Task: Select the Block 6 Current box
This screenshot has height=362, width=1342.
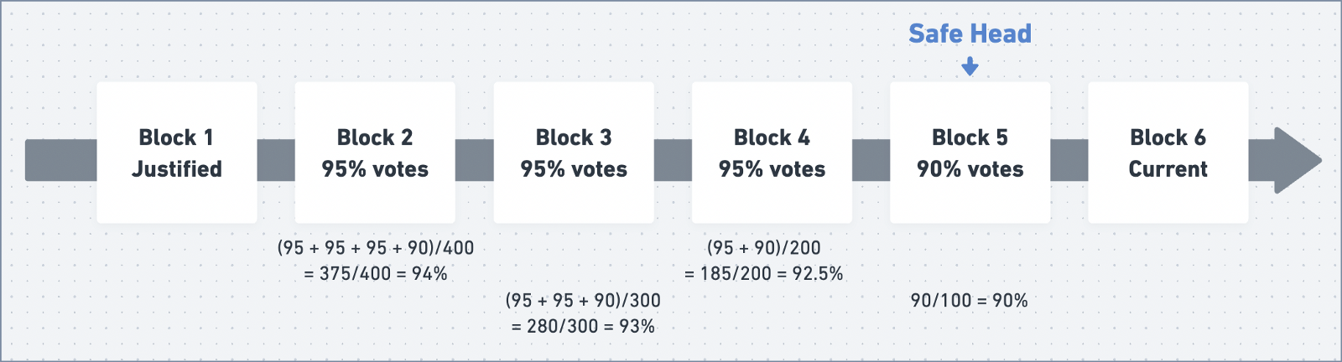Action: (x=1168, y=153)
